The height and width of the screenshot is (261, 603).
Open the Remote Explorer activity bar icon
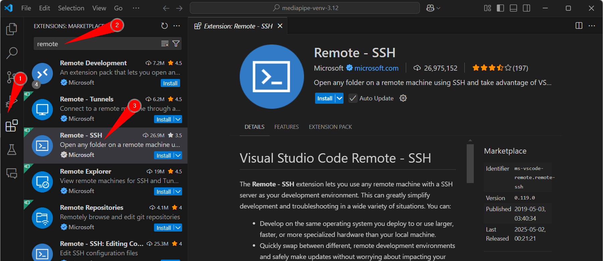(x=12, y=173)
